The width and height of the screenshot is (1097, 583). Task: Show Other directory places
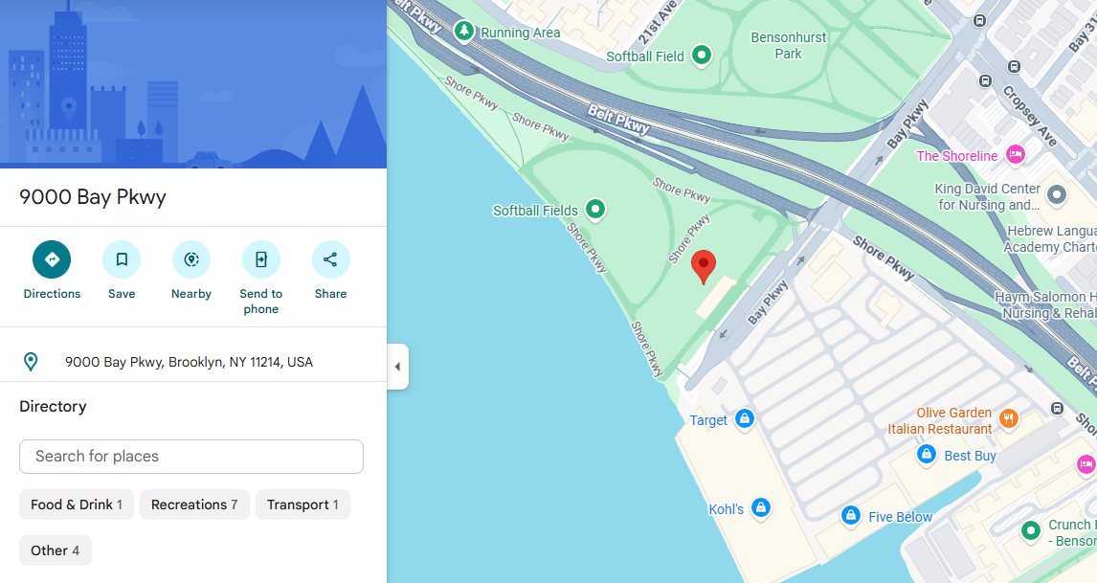tap(56, 550)
